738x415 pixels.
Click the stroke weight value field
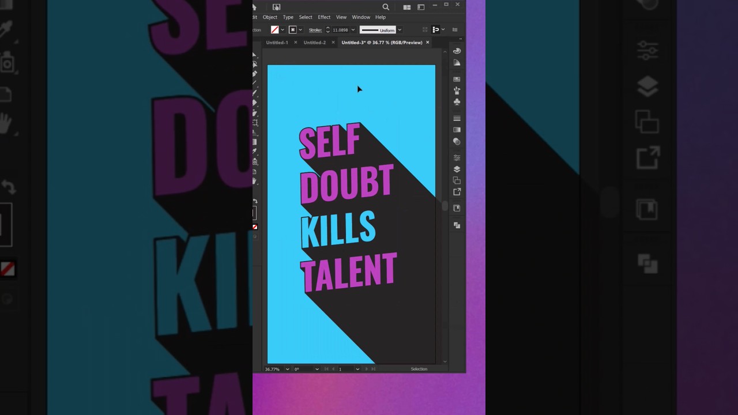click(340, 30)
